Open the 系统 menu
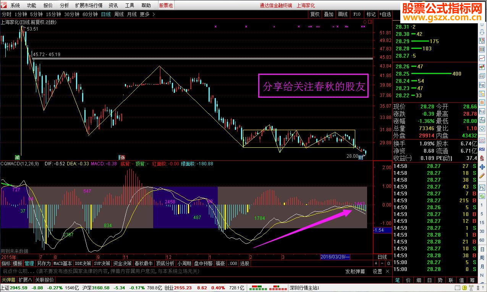The width and height of the screenshot is (487, 292). (15, 5)
